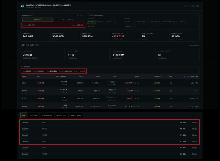Click the Unrealized PnL −$19.62M card
The image size is (220, 161).
125,36
